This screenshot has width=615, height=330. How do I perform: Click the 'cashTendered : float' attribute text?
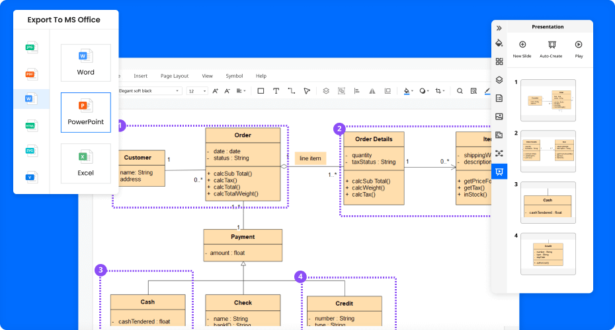(x=144, y=321)
